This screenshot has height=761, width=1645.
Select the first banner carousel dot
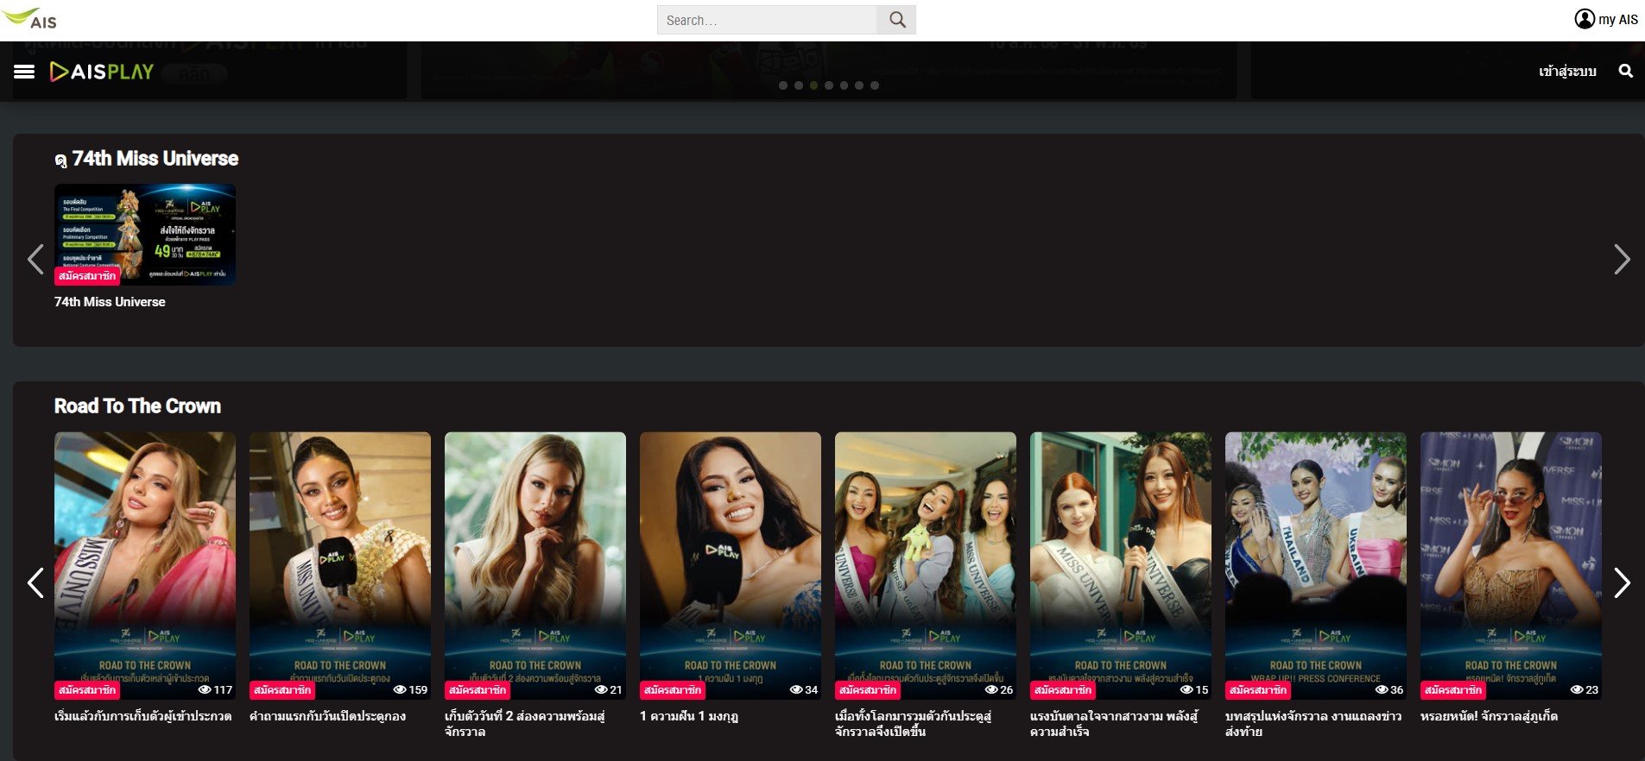click(783, 85)
